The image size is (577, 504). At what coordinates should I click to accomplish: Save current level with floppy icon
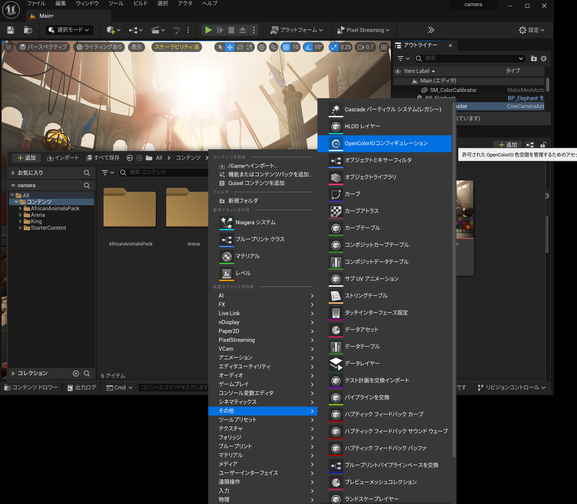[x=10, y=30]
